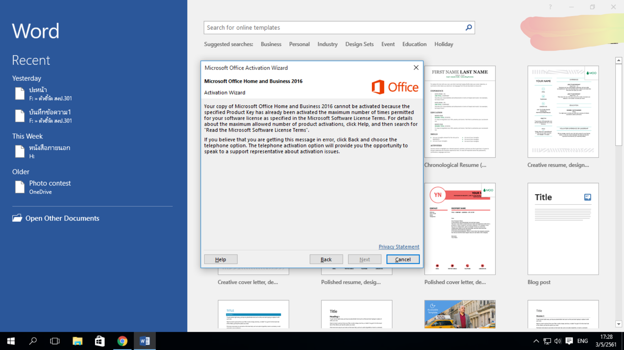Click the document icon beside ปะหน้า
This screenshot has height=350, width=624.
click(x=20, y=93)
